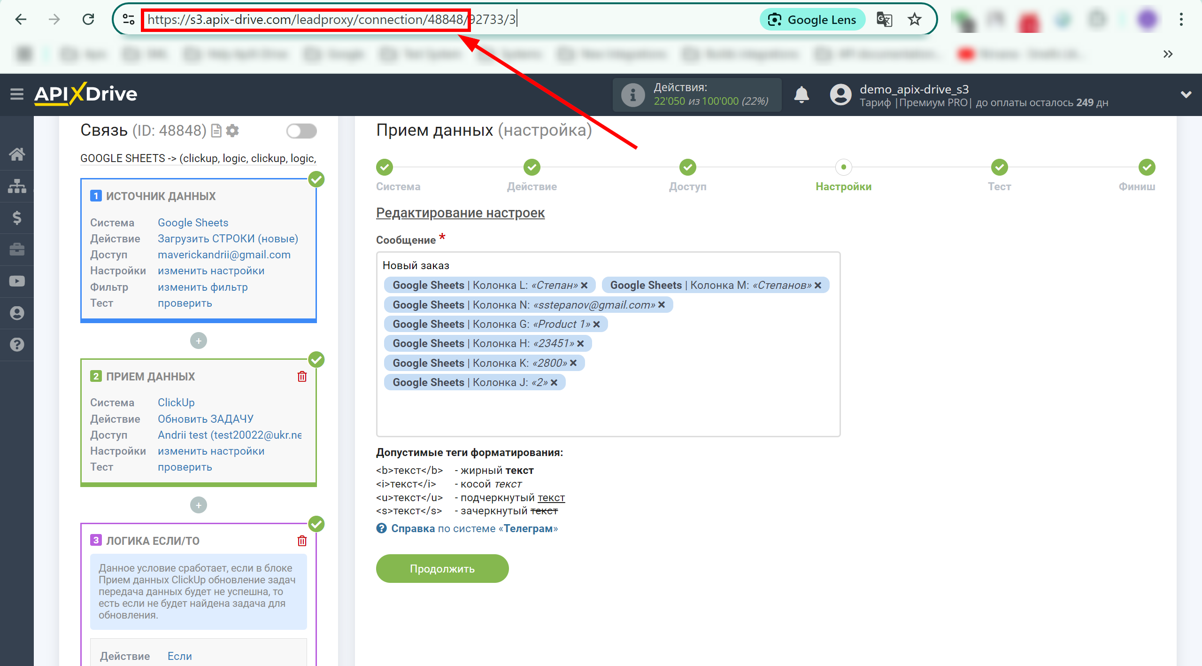Remove Колонка K «2800» tag
The image size is (1202, 666).
(x=573, y=363)
